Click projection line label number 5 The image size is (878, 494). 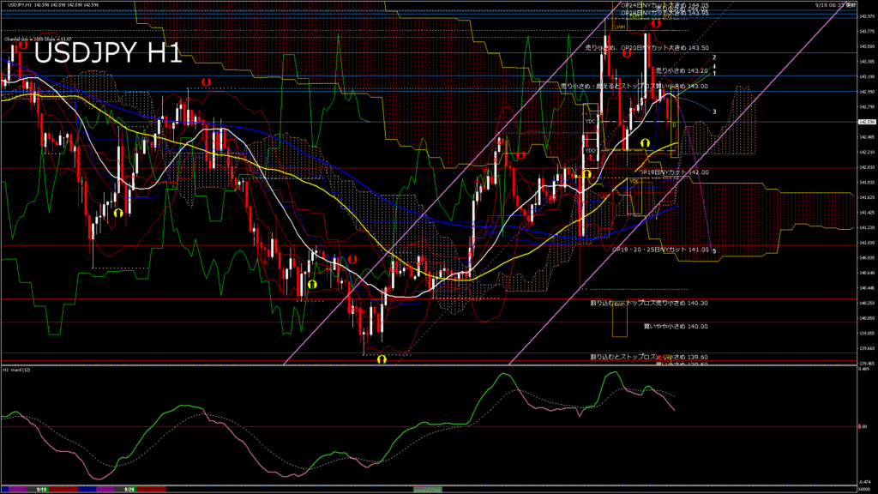(714, 250)
